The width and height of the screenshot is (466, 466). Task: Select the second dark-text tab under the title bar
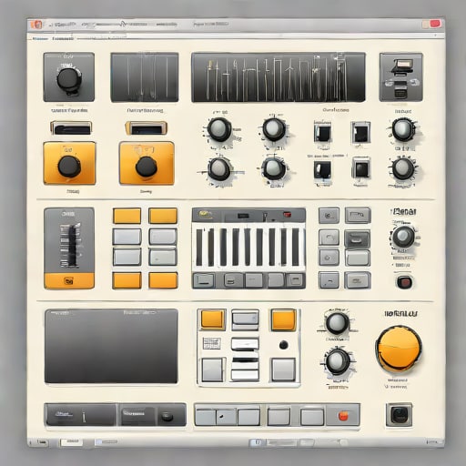[x=63, y=39]
